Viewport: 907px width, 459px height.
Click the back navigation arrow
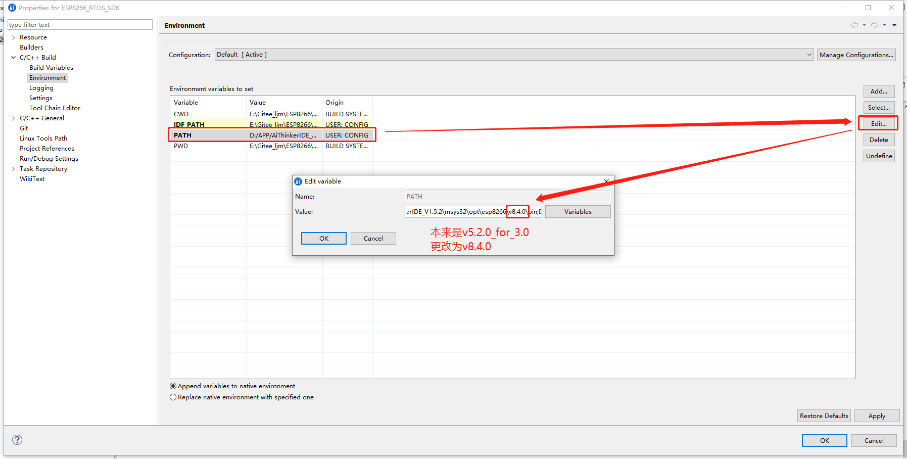tap(854, 24)
